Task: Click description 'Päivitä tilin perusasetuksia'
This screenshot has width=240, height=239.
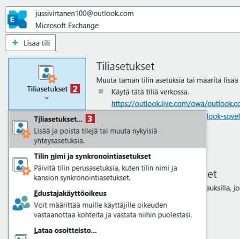Action: (x=77, y=168)
